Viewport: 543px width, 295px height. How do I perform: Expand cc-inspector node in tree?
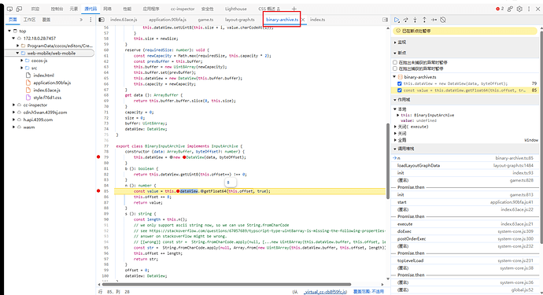coord(14,105)
